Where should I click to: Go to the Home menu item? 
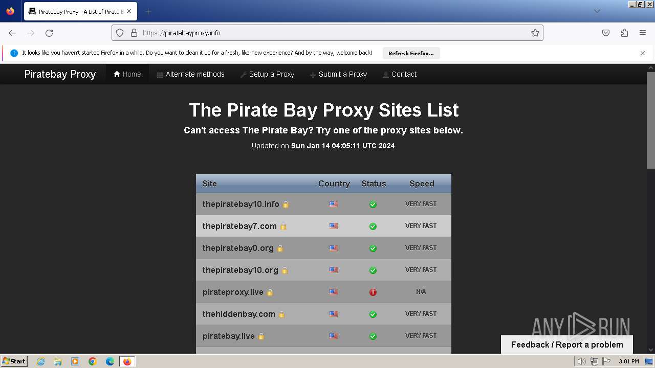127,74
